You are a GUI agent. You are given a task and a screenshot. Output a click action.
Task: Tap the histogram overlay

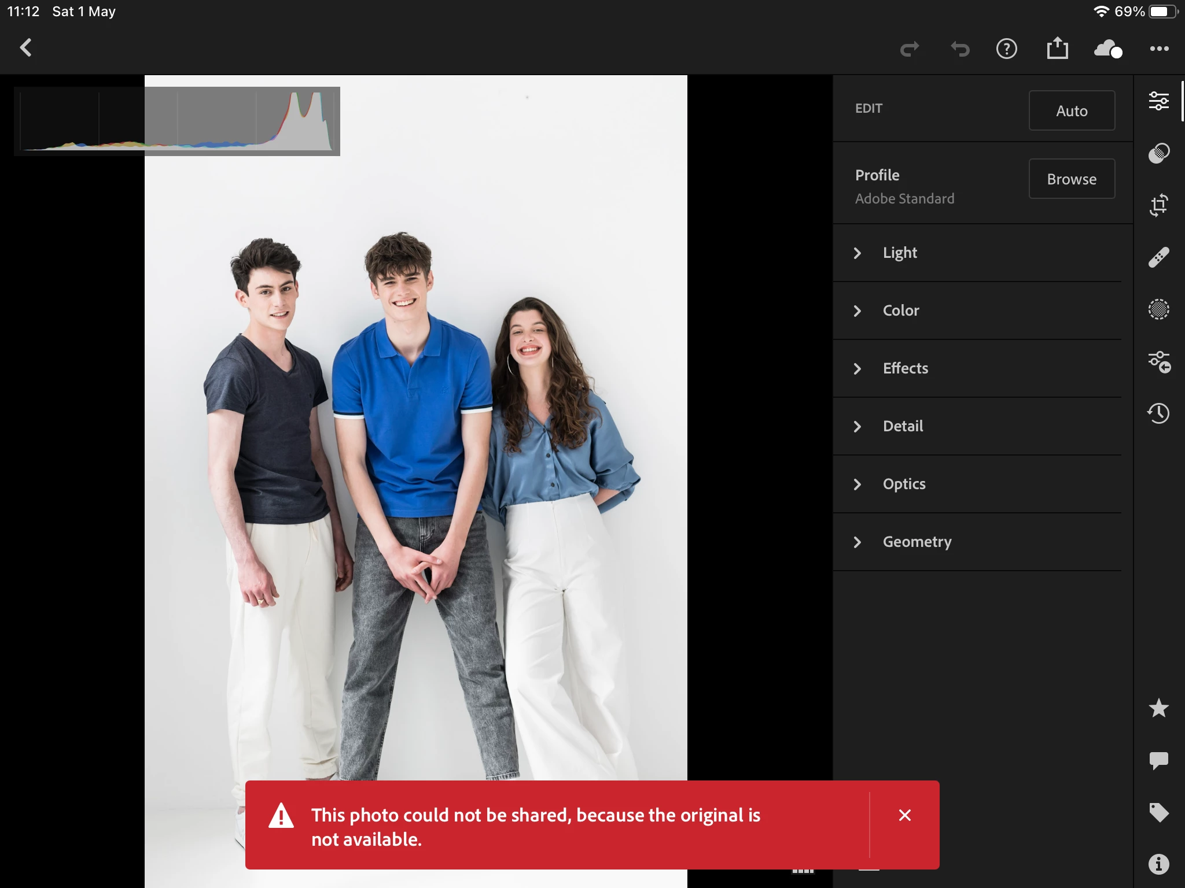(177, 121)
